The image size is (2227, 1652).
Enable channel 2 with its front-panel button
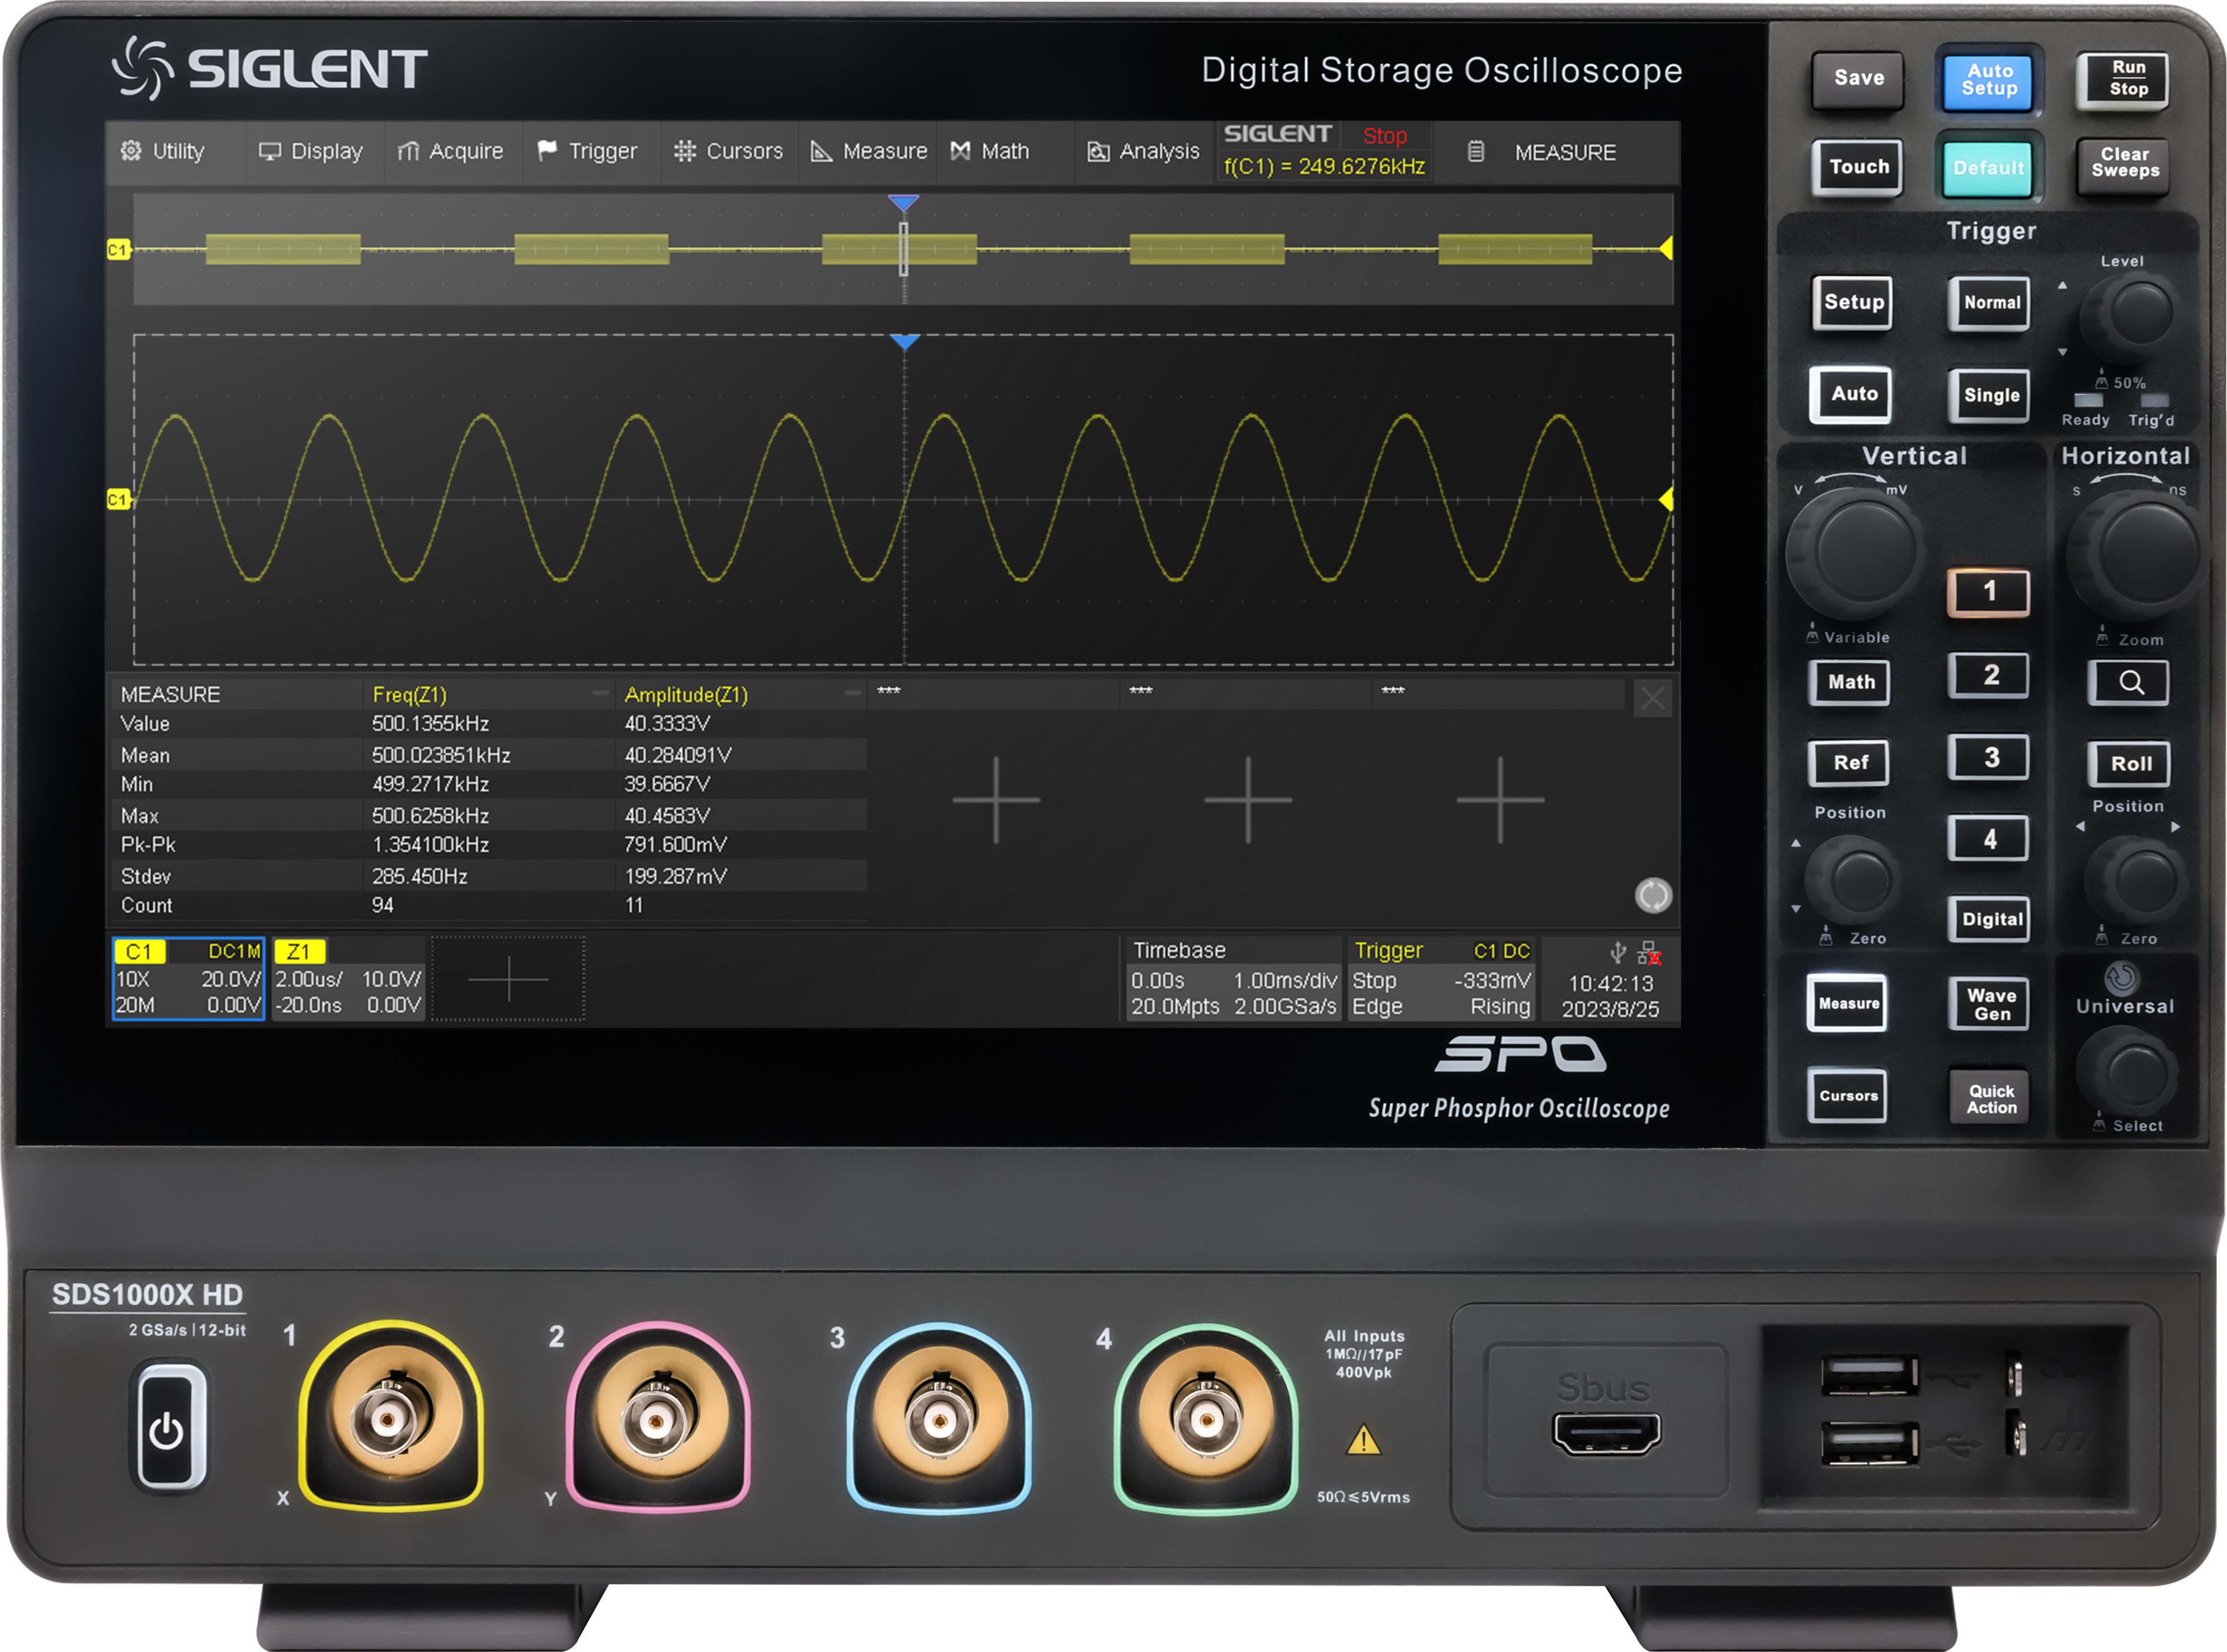[x=1990, y=675]
